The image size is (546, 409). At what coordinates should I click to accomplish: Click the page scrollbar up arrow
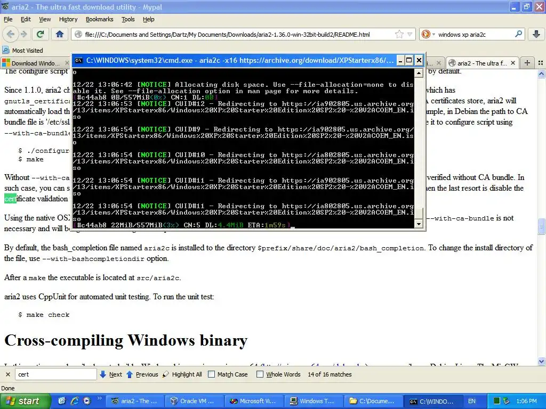541,73
